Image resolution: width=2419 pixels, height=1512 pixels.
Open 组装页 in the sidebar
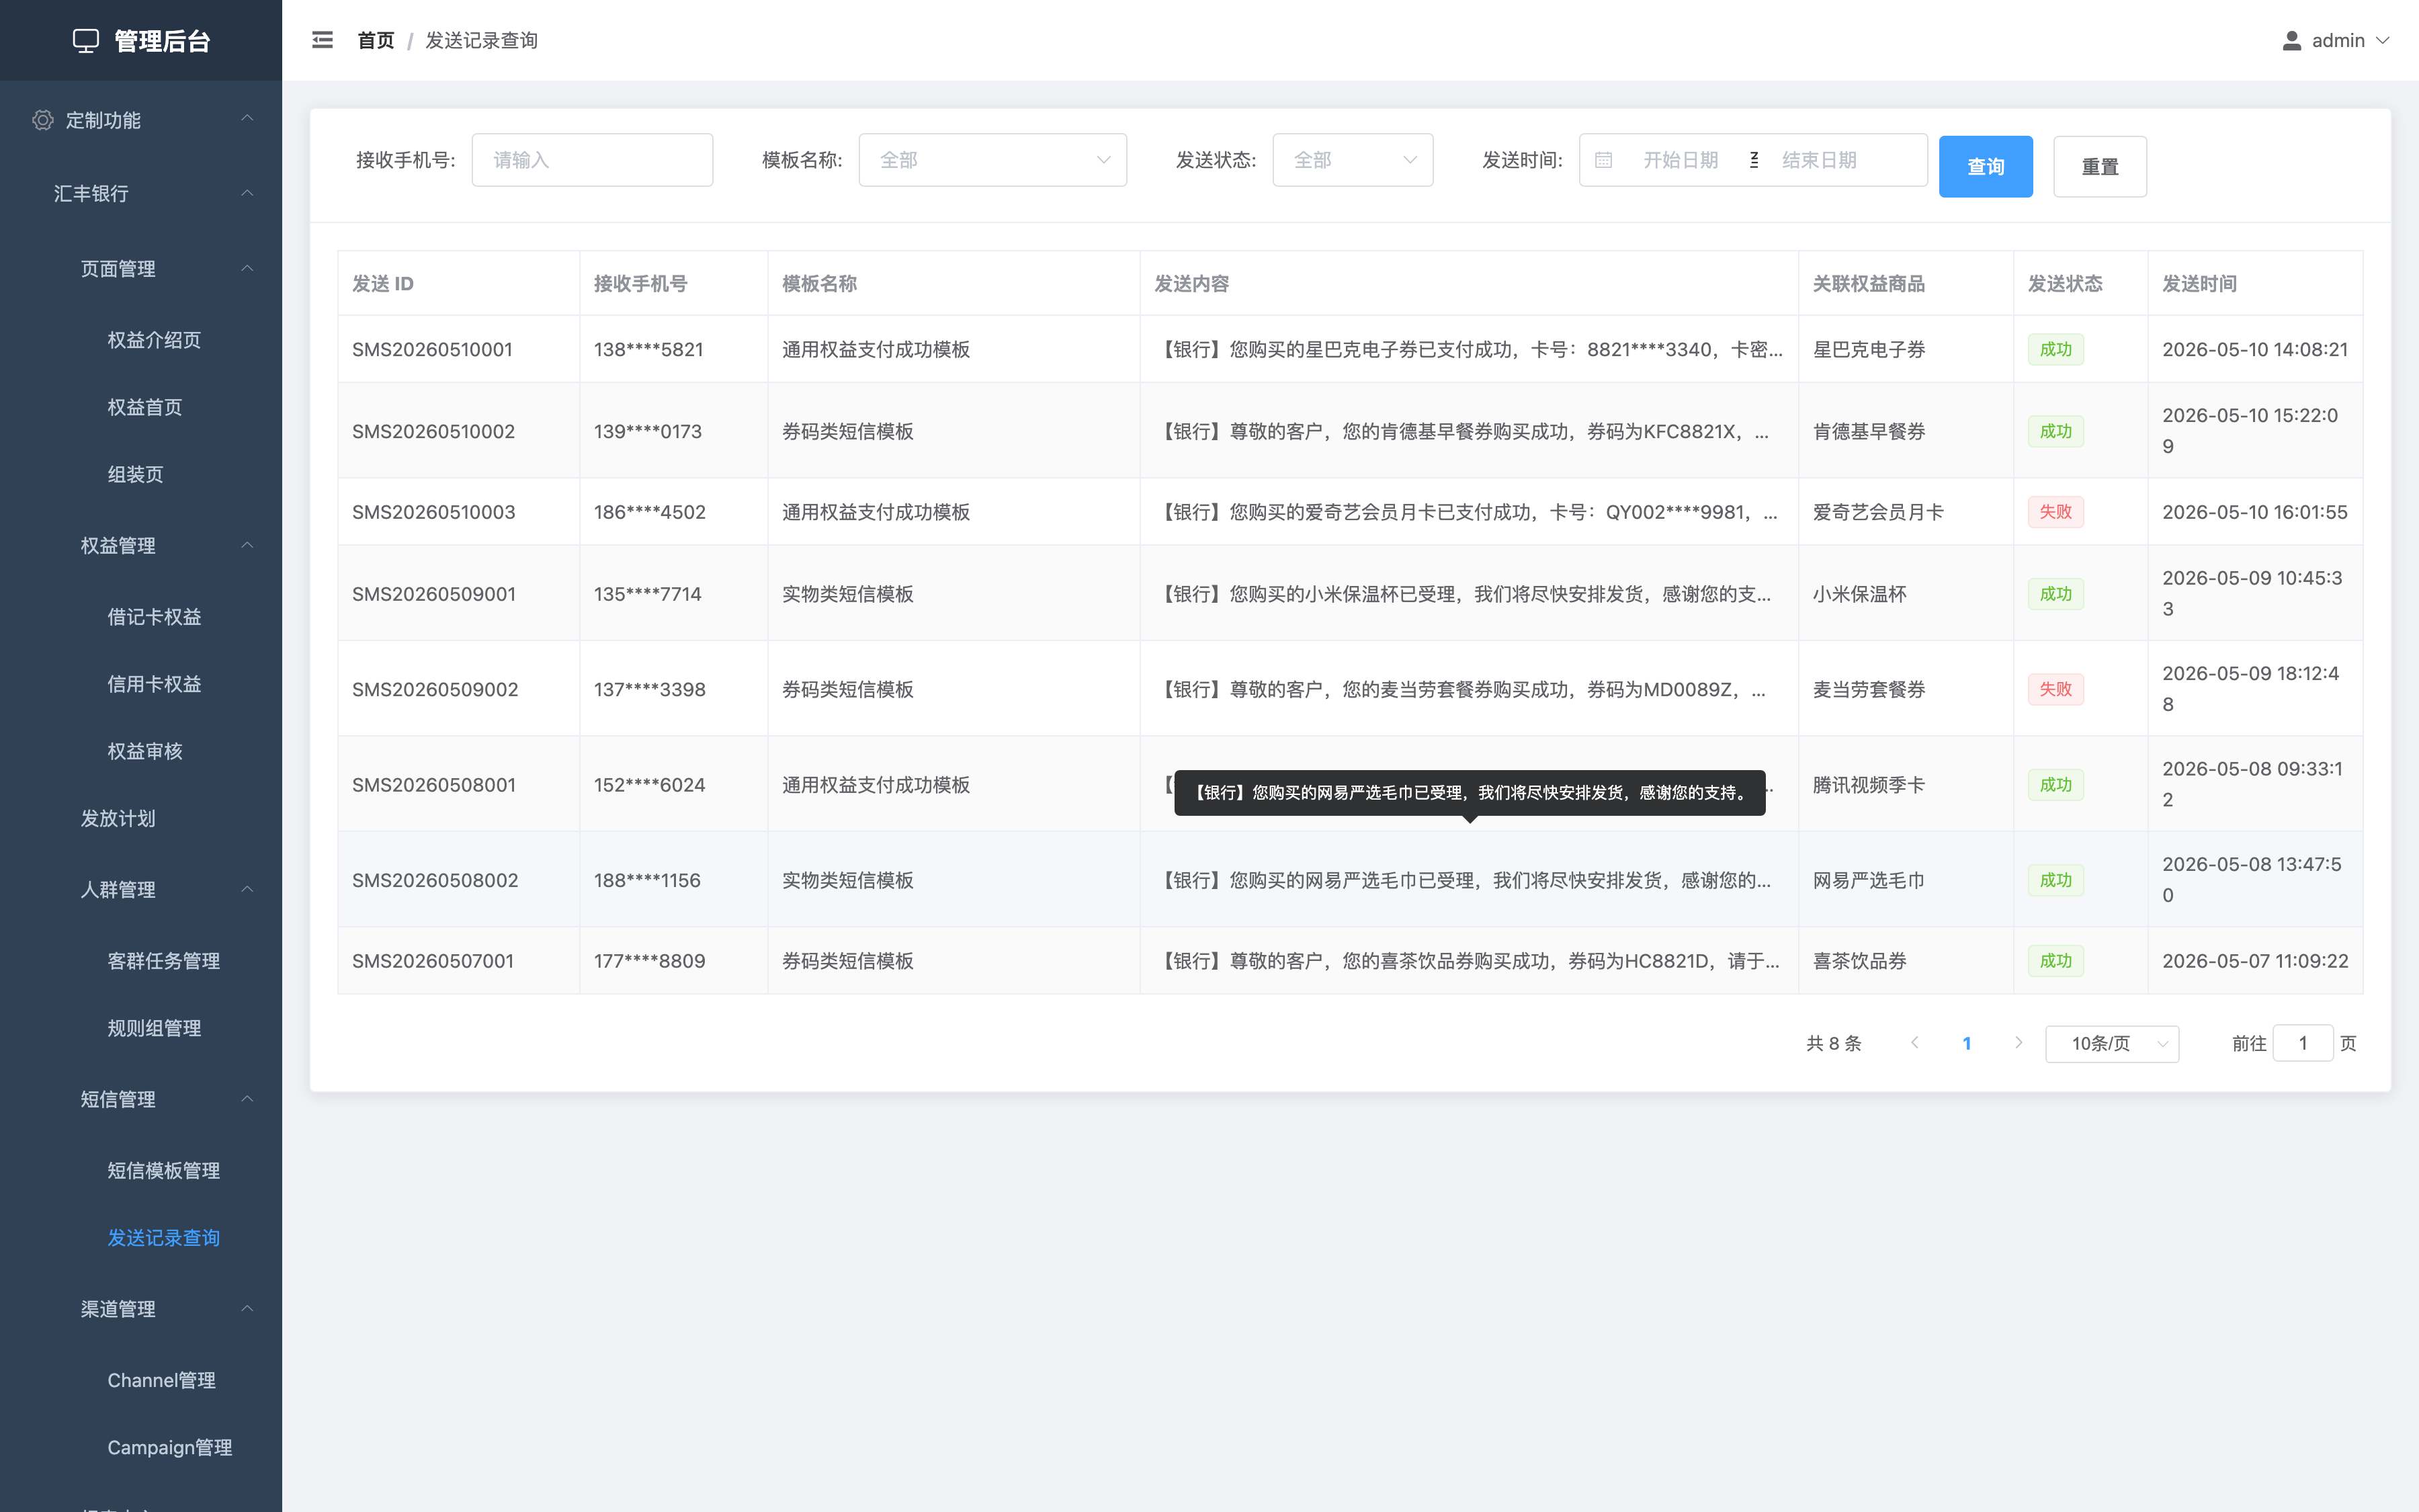coord(135,474)
